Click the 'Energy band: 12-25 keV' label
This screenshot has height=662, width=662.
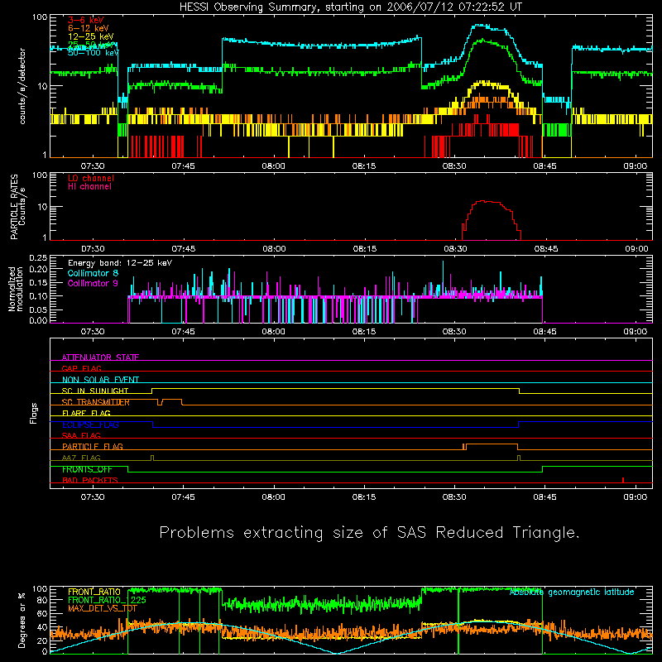(120, 263)
